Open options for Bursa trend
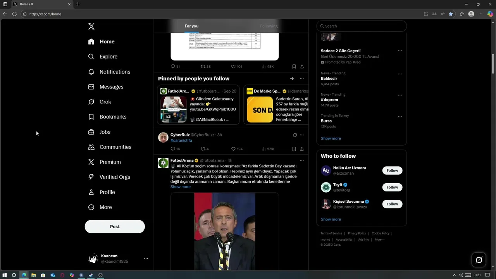Viewport: 496px width, 279px height. pyautogui.click(x=400, y=116)
